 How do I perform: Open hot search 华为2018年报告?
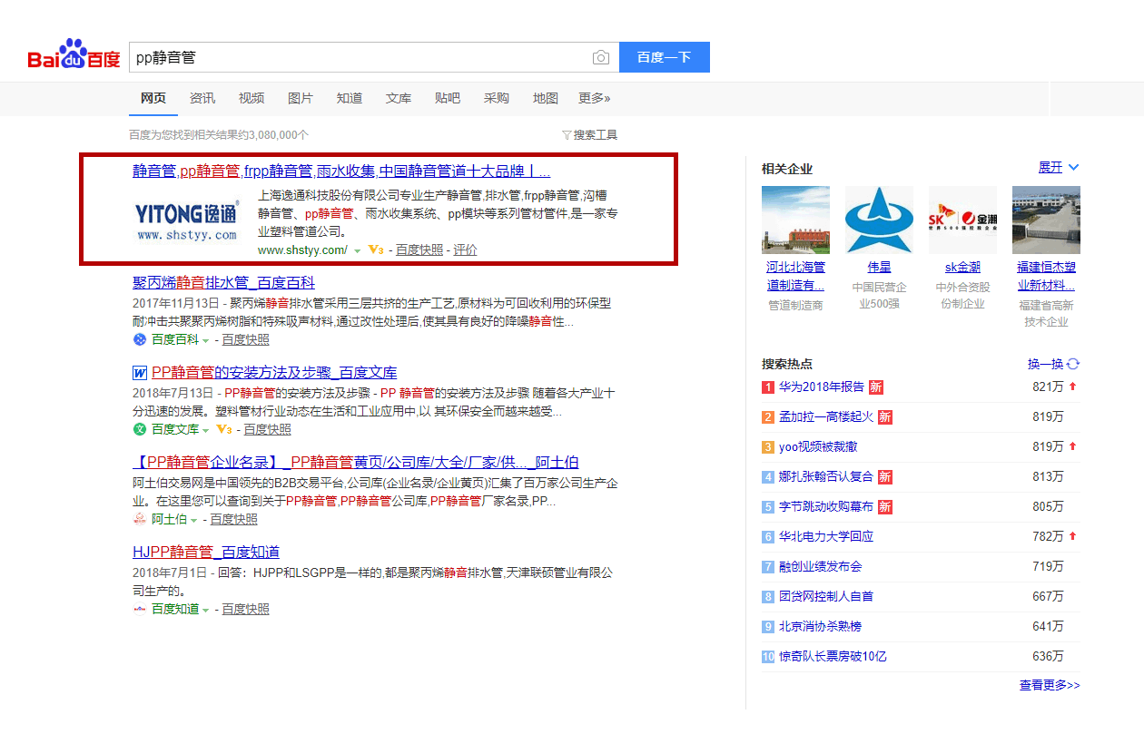coord(822,387)
